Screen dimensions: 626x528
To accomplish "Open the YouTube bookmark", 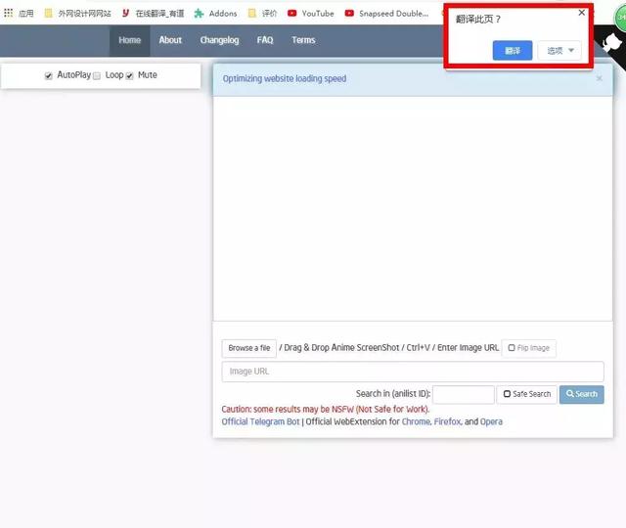I will (311, 13).
